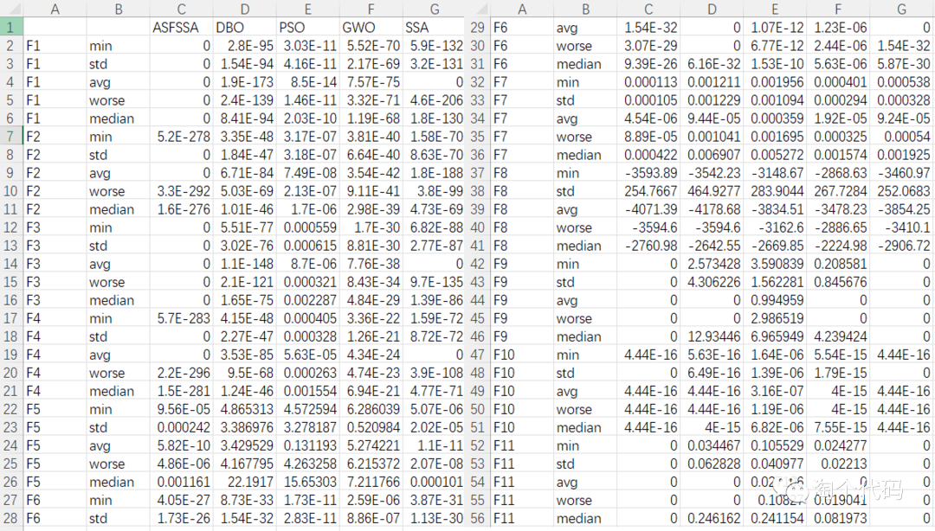Select cell with value 464.9277
Viewport: 935px width, 531px height.
712,191
